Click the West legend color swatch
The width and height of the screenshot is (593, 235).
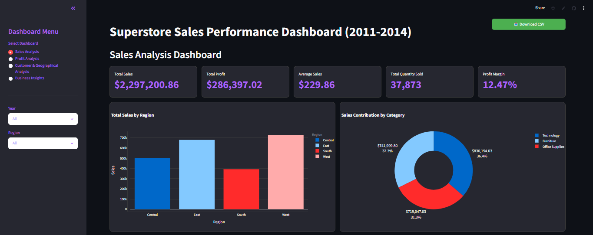tap(317, 157)
